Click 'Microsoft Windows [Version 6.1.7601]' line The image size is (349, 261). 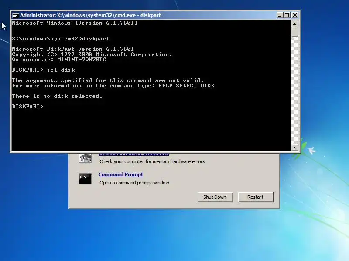[75, 23]
